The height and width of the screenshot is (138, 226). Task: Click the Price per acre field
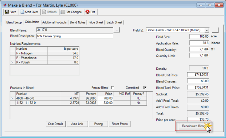click(198, 119)
